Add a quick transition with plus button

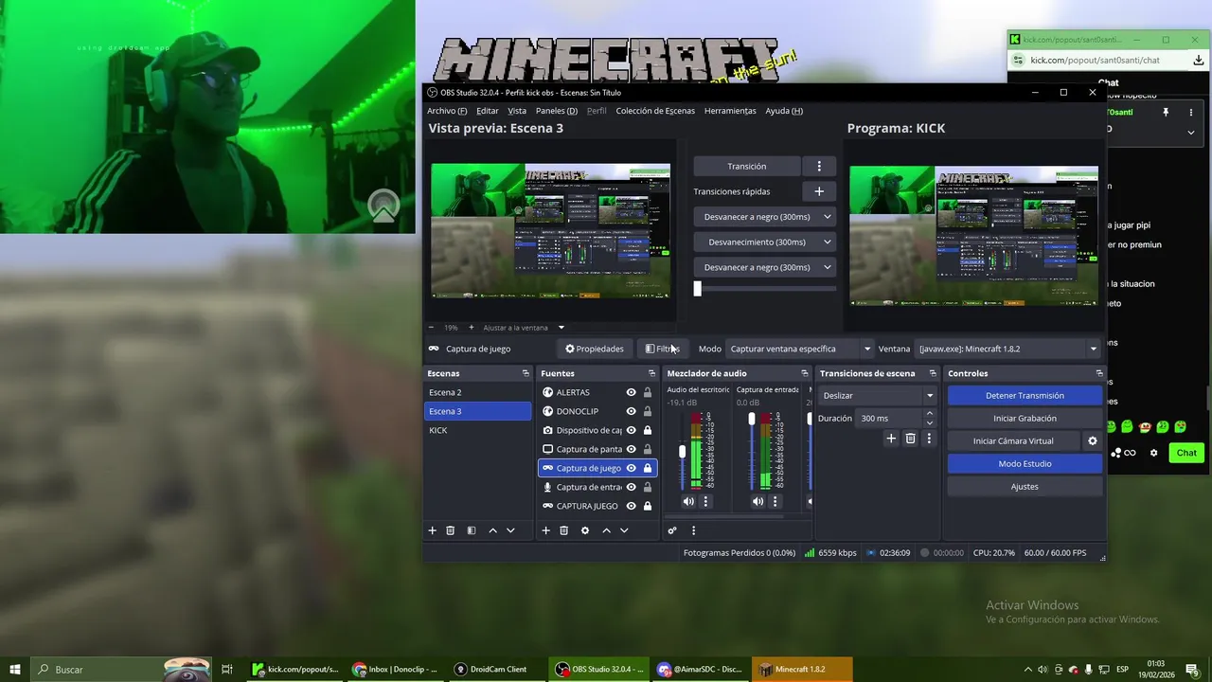pos(819,191)
